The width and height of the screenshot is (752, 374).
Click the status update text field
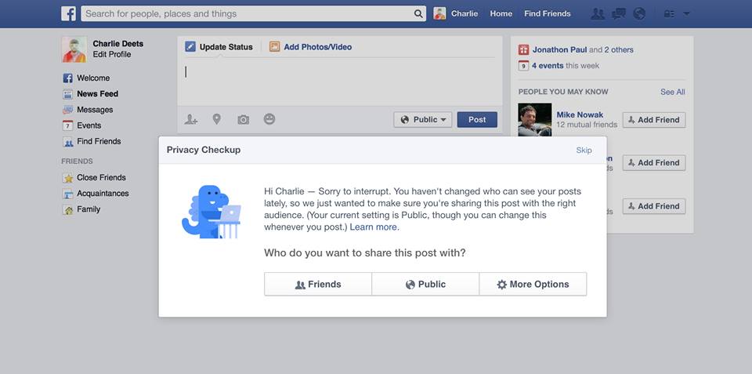[339, 80]
